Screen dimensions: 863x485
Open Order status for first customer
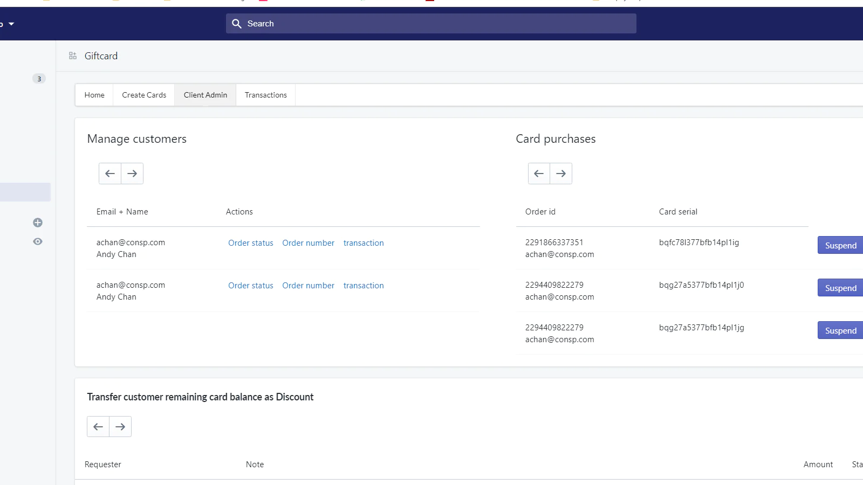click(251, 243)
